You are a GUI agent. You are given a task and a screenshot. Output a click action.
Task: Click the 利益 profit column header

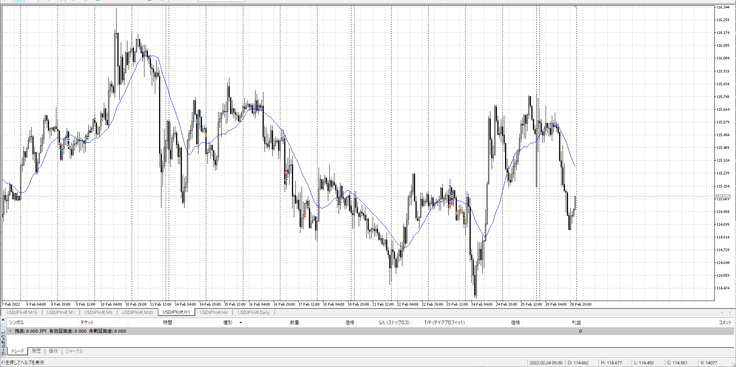[576, 322]
